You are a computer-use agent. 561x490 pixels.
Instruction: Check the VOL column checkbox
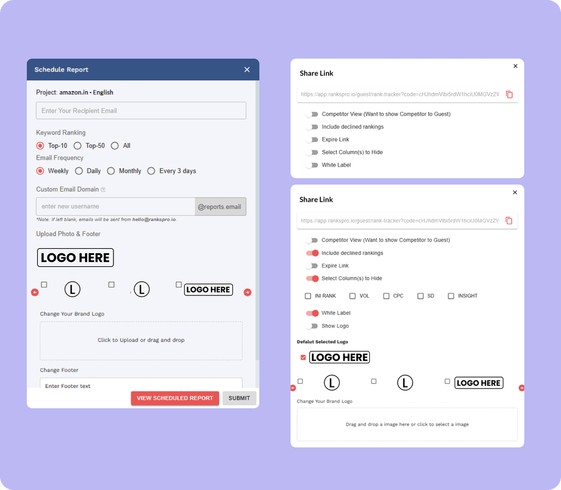tap(352, 296)
